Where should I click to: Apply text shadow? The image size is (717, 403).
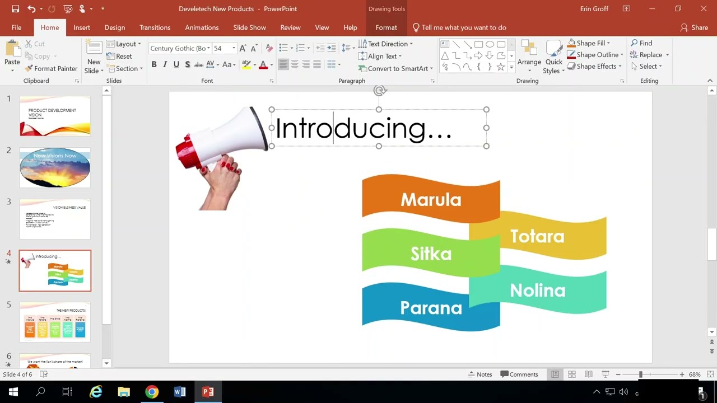188,64
